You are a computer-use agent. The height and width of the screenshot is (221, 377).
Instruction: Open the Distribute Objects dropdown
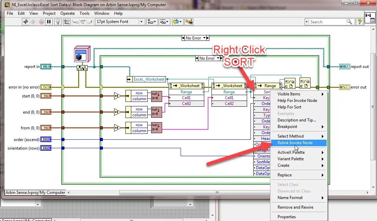point(164,22)
